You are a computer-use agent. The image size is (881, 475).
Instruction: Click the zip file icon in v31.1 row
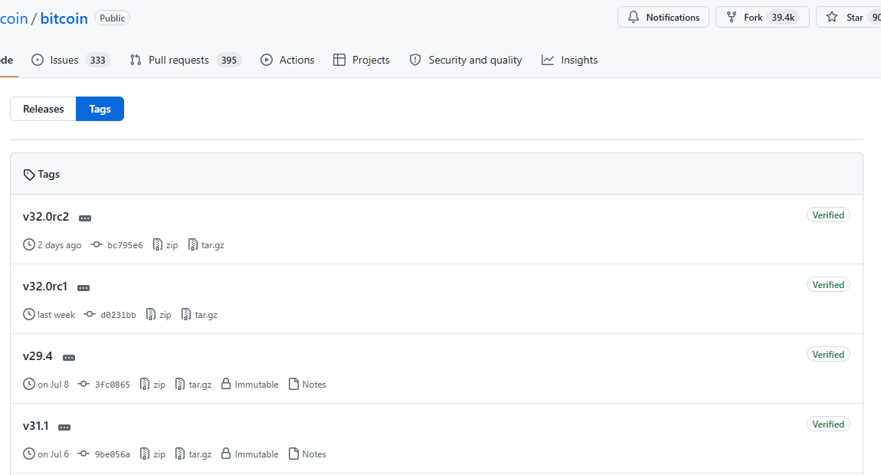pyautogui.click(x=144, y=454)
